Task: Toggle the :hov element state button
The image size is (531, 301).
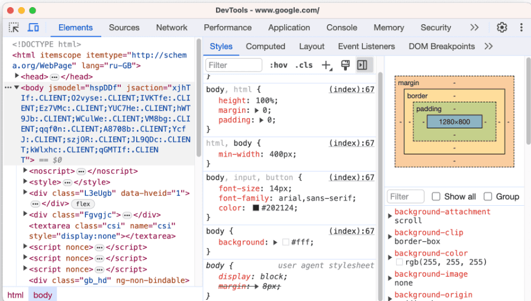Action: 278,65
